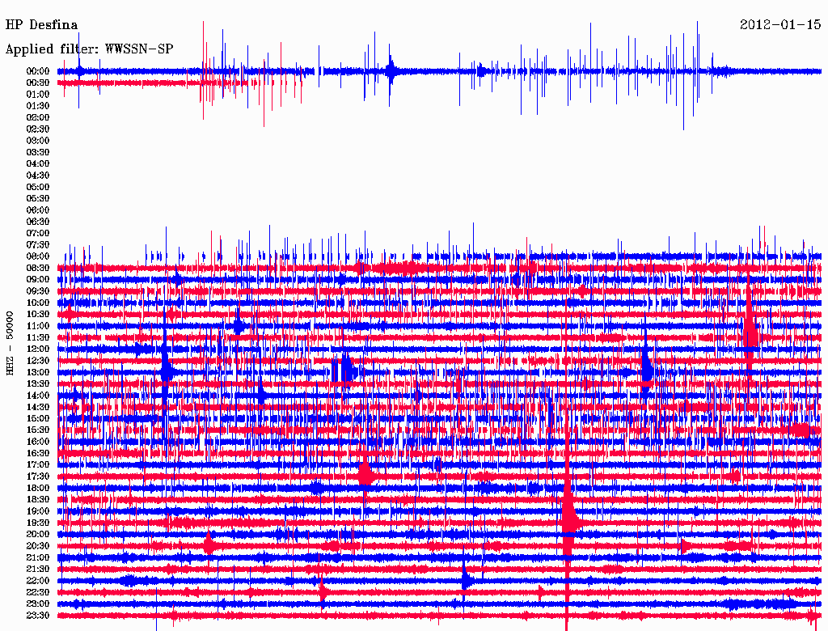
Task: Click the 01:00 time label
Action: pyautogui.click(x=38, y=94)
